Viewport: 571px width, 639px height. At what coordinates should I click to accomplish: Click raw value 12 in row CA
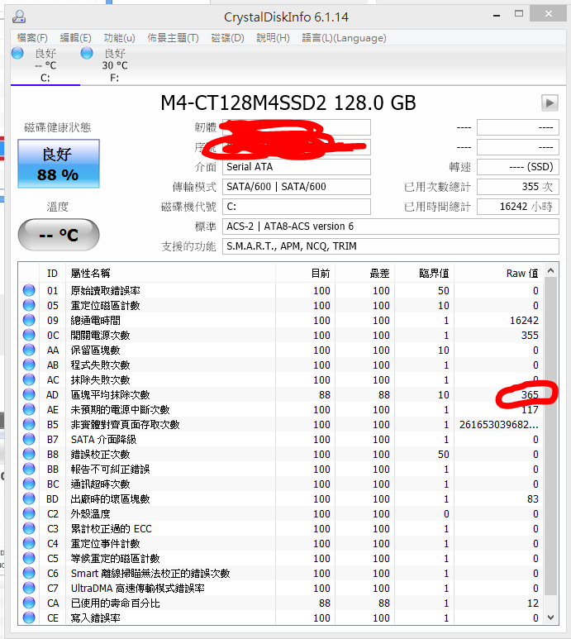[x=533, y=603]
